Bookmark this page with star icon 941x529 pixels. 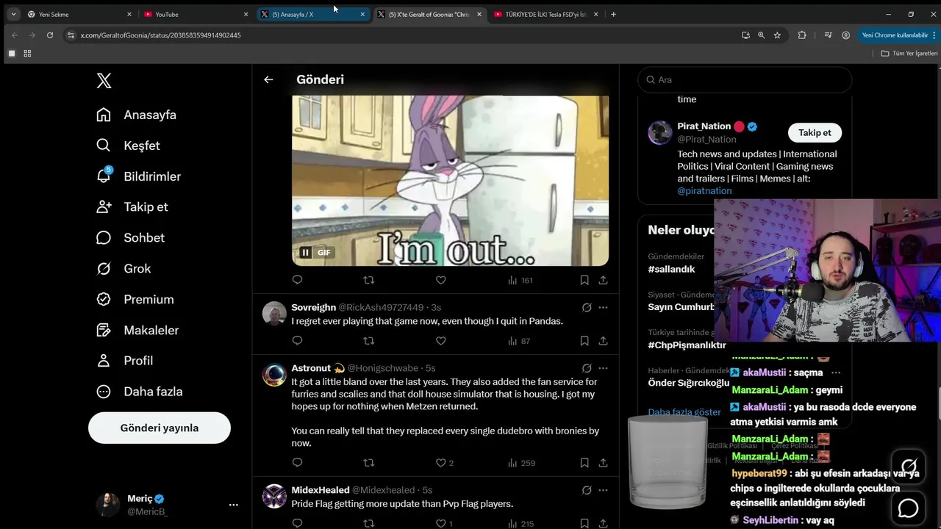coord(777,35)
